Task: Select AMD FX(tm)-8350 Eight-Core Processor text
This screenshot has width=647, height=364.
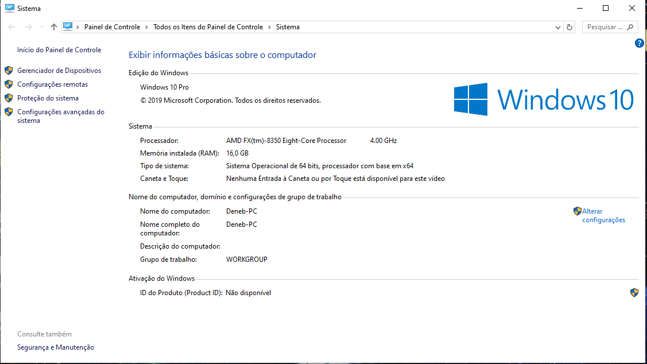Action: point(286,141)
